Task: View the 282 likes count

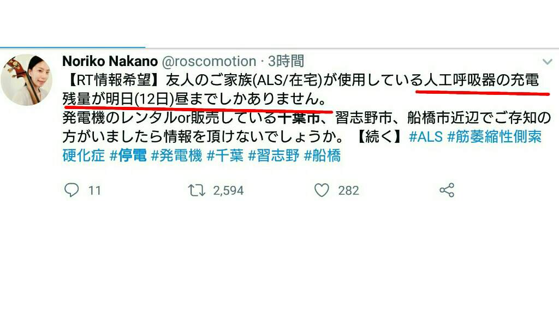Action: [348, 190]
